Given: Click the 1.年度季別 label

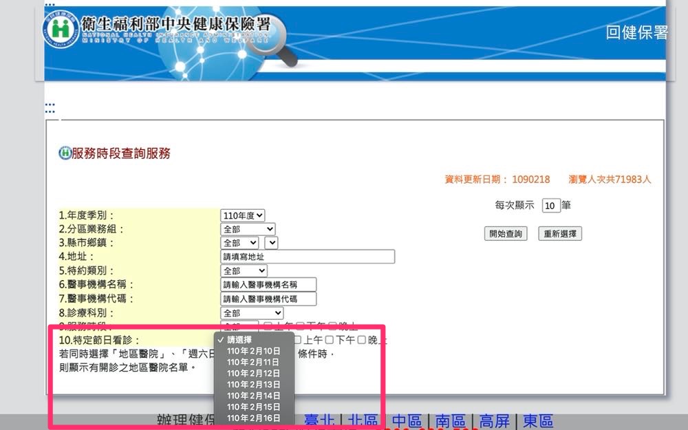Looking at the screenshot, I should 87,215.
